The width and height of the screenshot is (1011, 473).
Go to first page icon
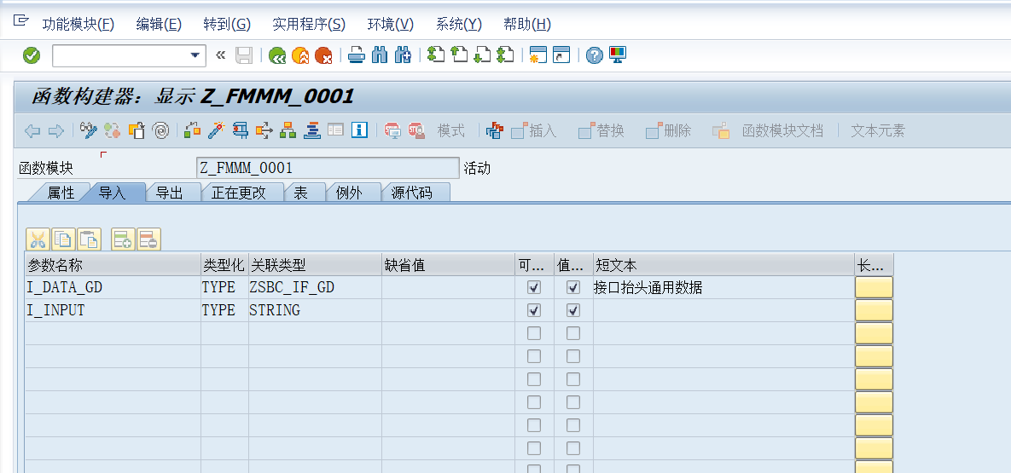click(436, 56)
